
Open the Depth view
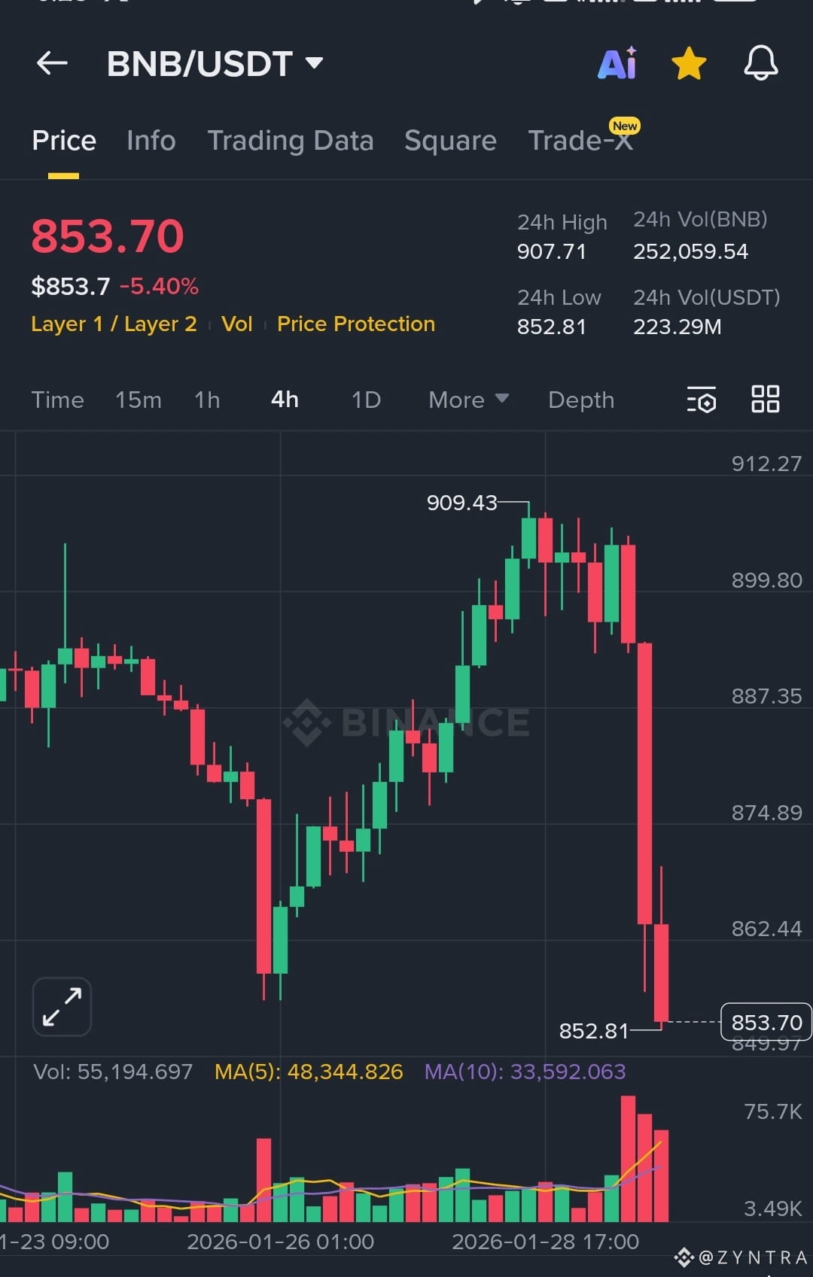point(580,400)
